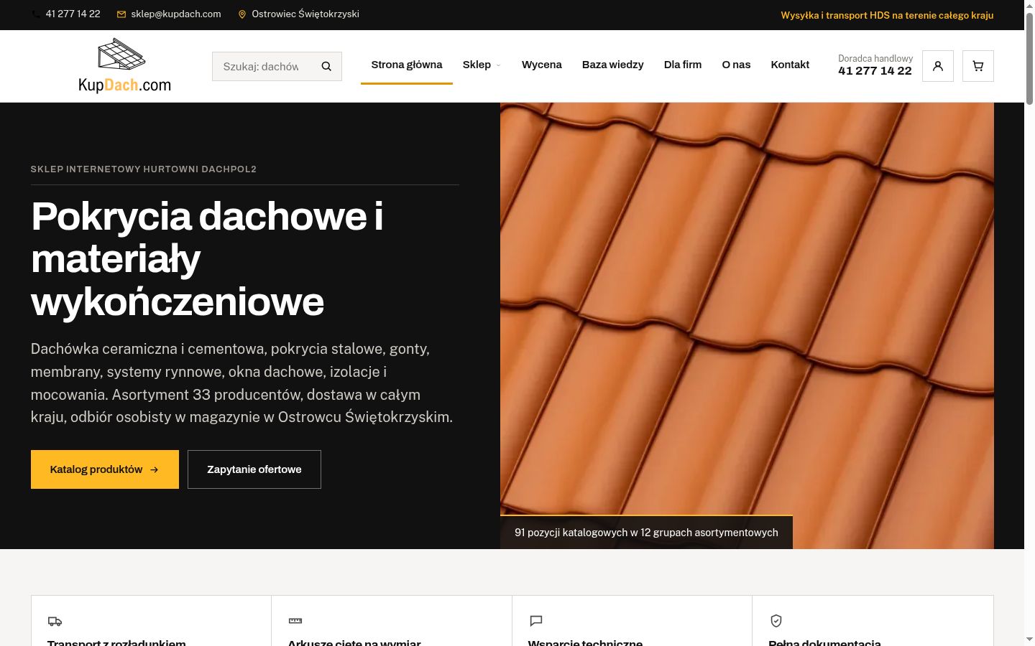Open the O nas page

(736, 65)
